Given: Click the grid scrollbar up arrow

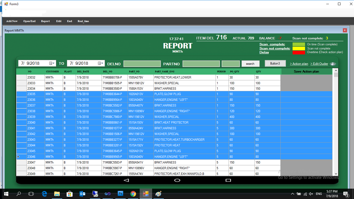Looking at the screenshot, I should tap(336, 70).
